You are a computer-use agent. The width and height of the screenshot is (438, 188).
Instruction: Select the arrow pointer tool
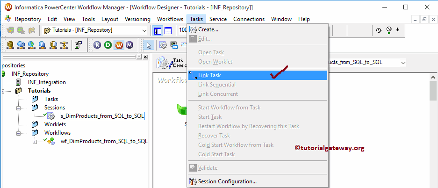pyautogui.click(x=149, y=45)
